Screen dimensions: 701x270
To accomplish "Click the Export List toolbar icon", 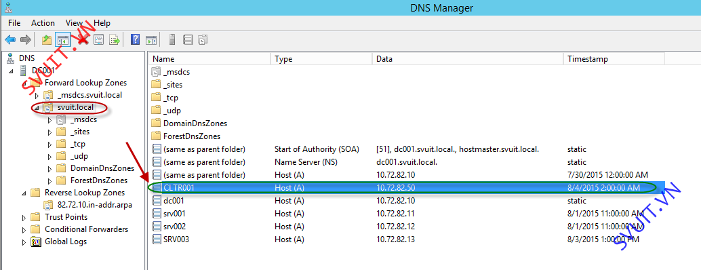I will click(115, 40).
